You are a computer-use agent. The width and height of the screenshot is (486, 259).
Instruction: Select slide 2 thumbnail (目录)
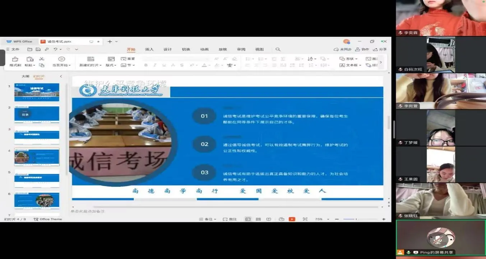tap(37, 115)
